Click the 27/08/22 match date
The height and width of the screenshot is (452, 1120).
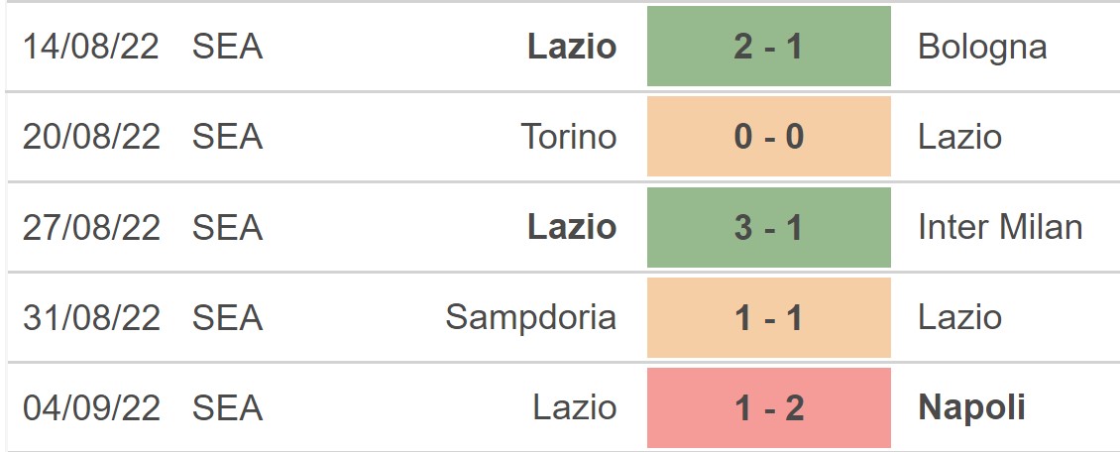point(91,227)
